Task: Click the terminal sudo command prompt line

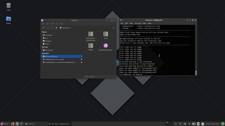Action: pos(131,74)
